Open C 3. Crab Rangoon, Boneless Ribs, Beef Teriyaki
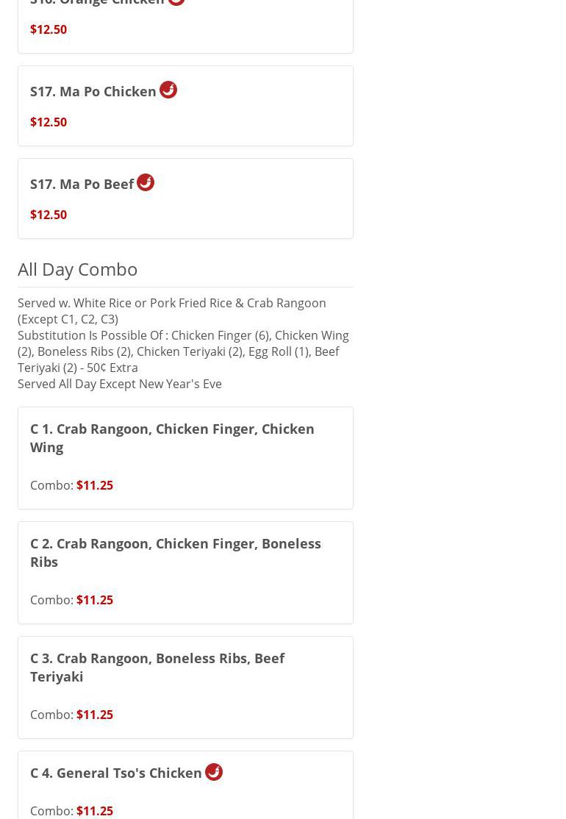 pos(157,667)
